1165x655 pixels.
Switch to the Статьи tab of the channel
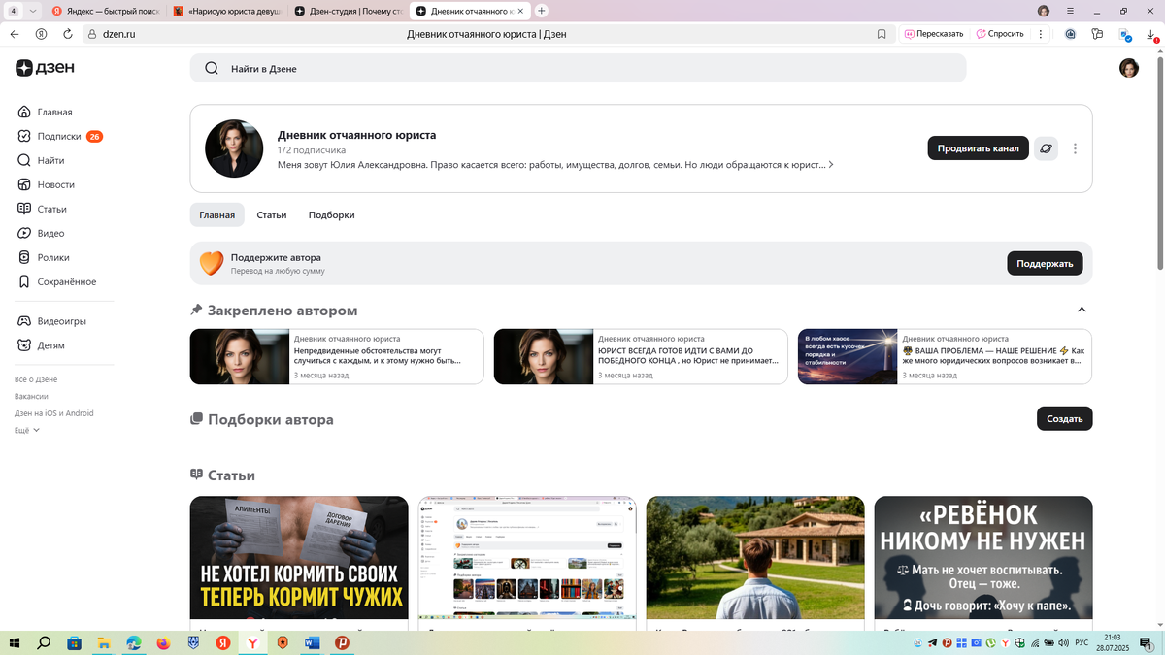(272, 214)
